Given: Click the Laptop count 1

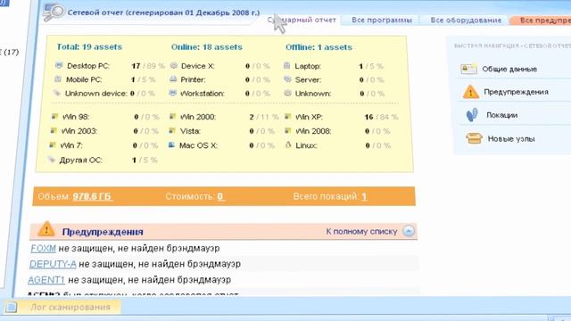Looking at the screenshot, I should coord(360,66).
